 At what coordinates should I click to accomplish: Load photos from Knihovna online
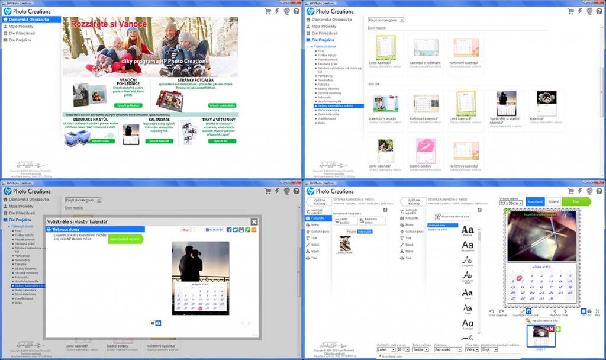click(x=372, y=221)
